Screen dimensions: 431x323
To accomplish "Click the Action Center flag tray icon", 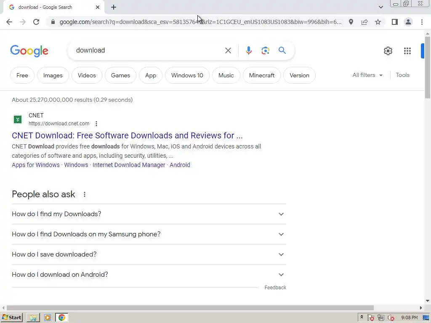I will pyautogui.click(x=370, y=318).
